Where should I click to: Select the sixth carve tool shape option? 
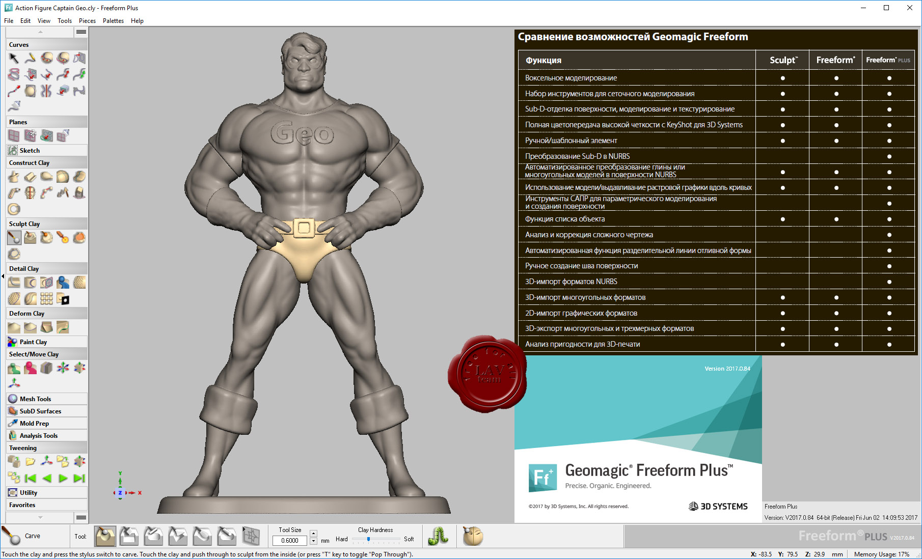227,536
